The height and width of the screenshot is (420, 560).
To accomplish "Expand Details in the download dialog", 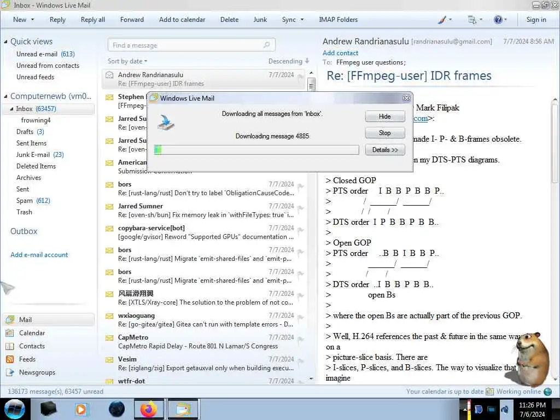I will click(385, 150).
